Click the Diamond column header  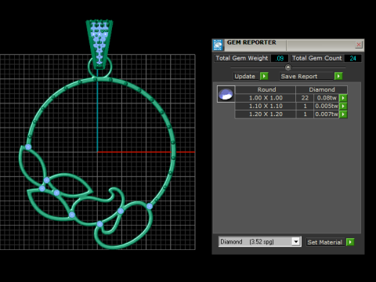pos(322,89)
